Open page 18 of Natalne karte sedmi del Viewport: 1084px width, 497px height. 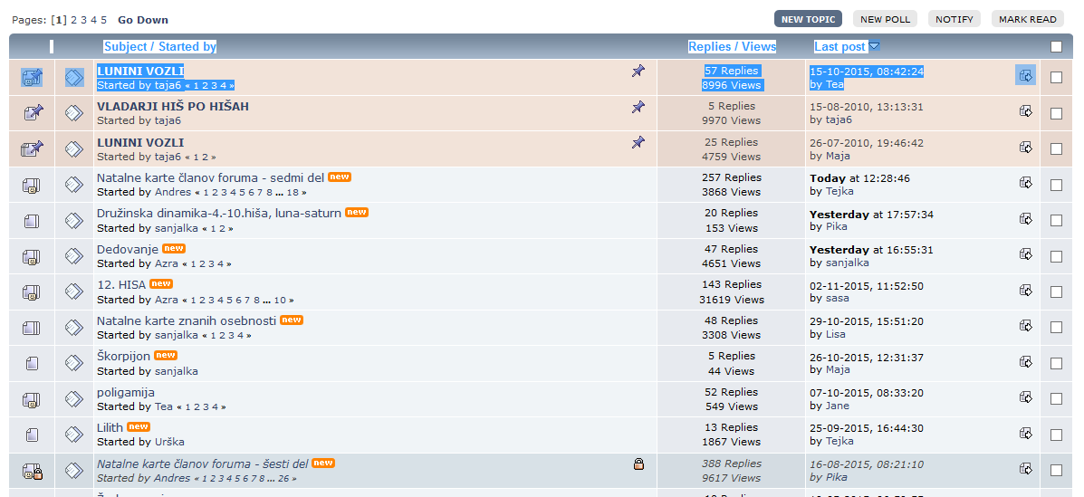point(293,193)
